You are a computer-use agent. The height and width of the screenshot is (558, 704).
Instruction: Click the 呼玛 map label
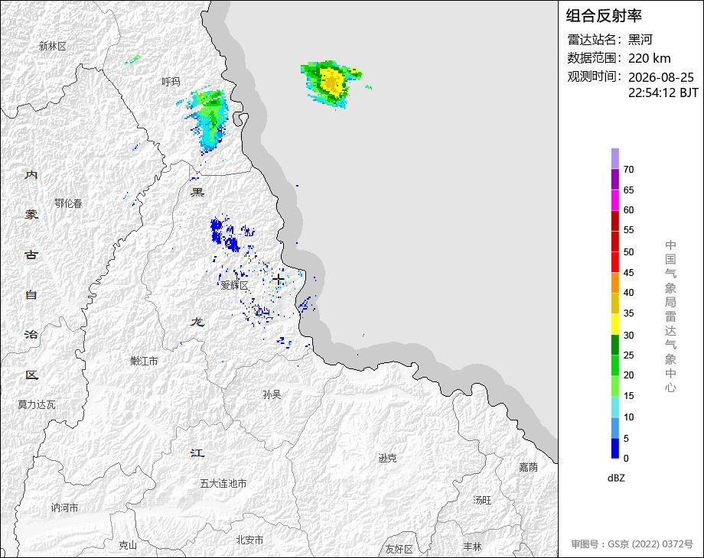pyautogui.click(x=171, y=82)
